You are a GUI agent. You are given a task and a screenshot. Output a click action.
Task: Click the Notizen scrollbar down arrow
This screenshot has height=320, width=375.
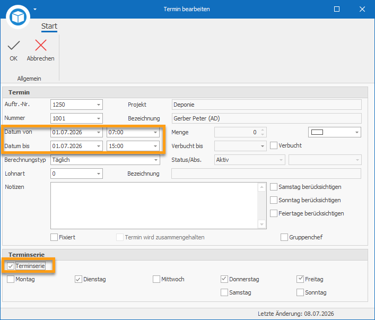click(x=261, y=224)
